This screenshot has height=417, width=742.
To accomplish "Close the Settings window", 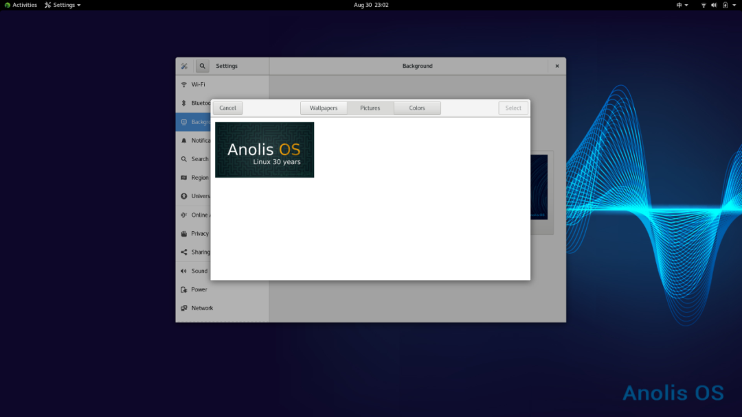I will (x=557, y=66).
